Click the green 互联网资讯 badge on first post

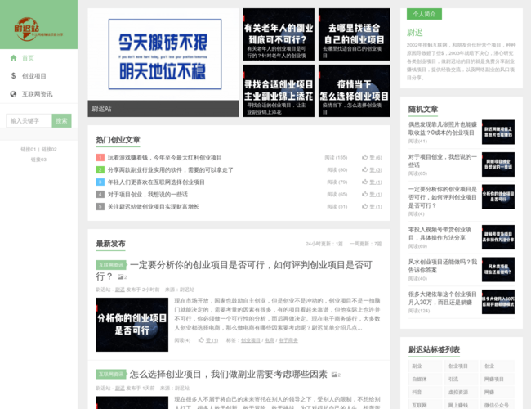pyautogui.click(x=111, y=265)
